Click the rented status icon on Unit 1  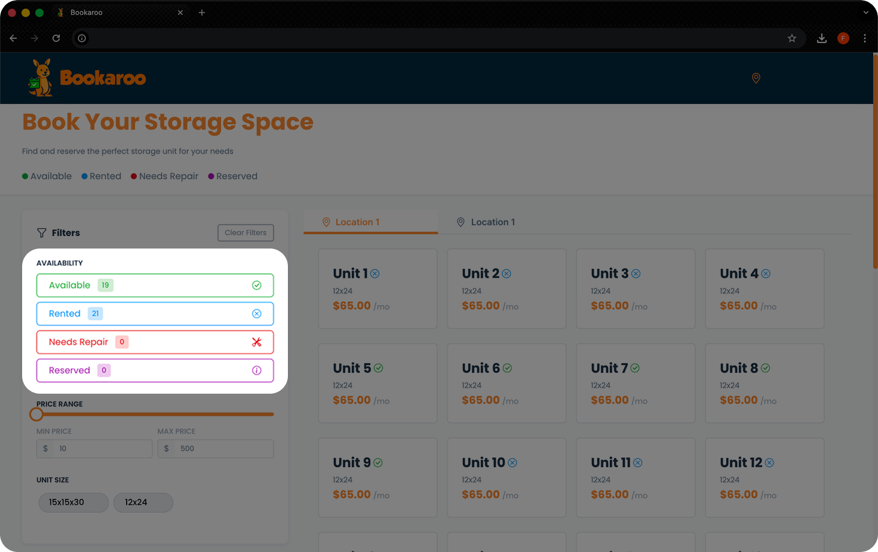[x=375, y=273]
